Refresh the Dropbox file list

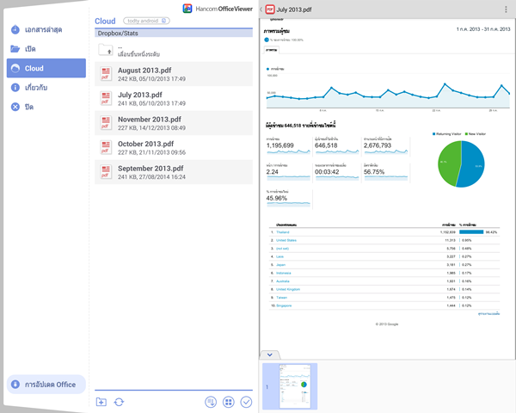point(119,401)
